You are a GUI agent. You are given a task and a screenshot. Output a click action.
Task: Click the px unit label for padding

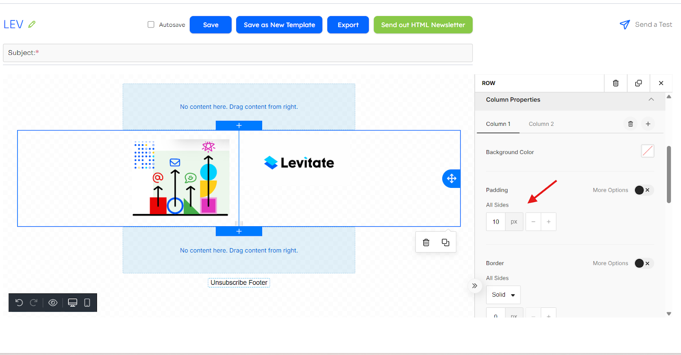[514, 222]
